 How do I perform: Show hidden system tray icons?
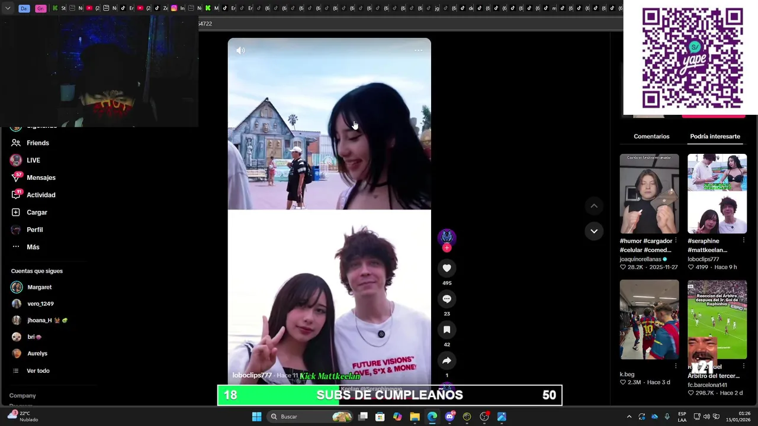629,417
